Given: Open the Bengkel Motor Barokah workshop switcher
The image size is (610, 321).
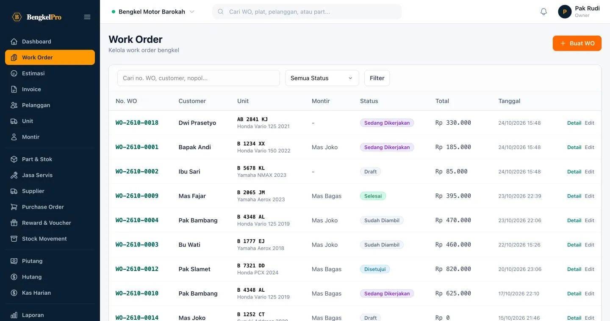Looking at the screenshot, I should coord(153,12).
